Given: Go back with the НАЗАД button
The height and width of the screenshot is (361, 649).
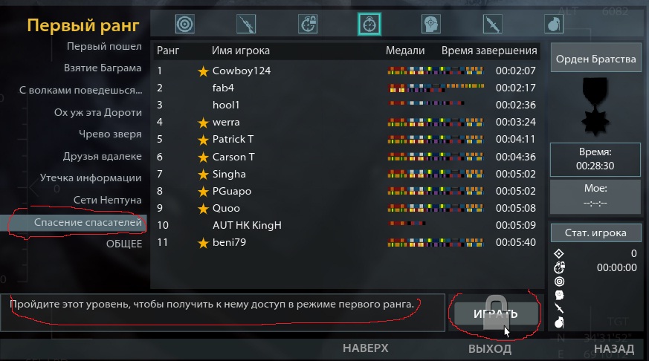Looking at the screenshot, I should [x=614, y=348].
